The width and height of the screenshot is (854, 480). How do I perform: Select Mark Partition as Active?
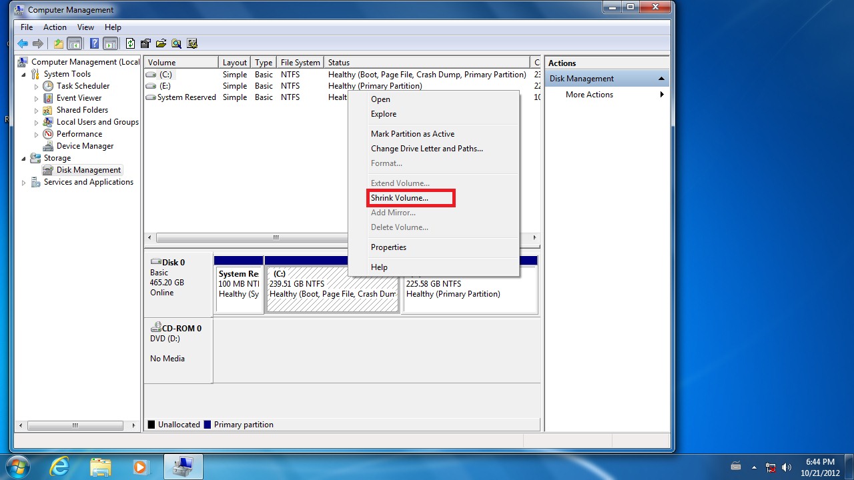(x=434, y=134)
